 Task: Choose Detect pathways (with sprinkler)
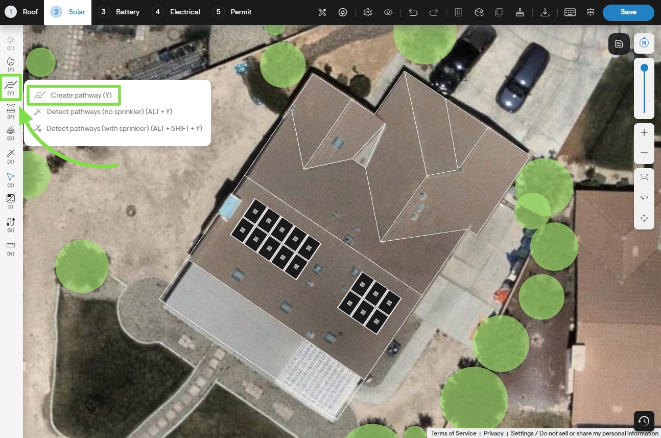click(x=119, y=128)
